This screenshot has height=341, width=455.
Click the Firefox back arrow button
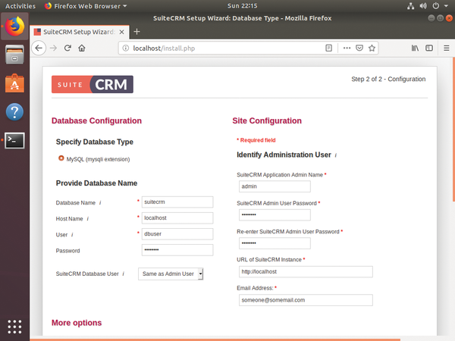pos(39,48)
